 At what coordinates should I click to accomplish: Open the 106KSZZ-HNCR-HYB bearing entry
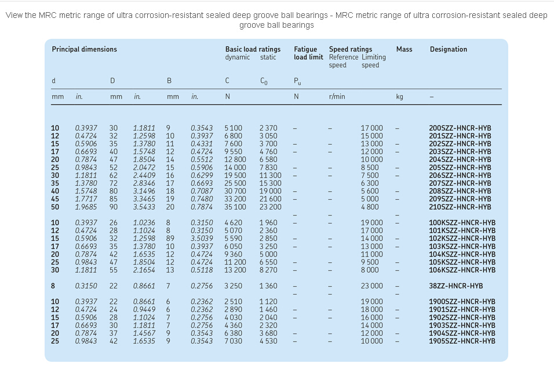[x=462, y=270]
